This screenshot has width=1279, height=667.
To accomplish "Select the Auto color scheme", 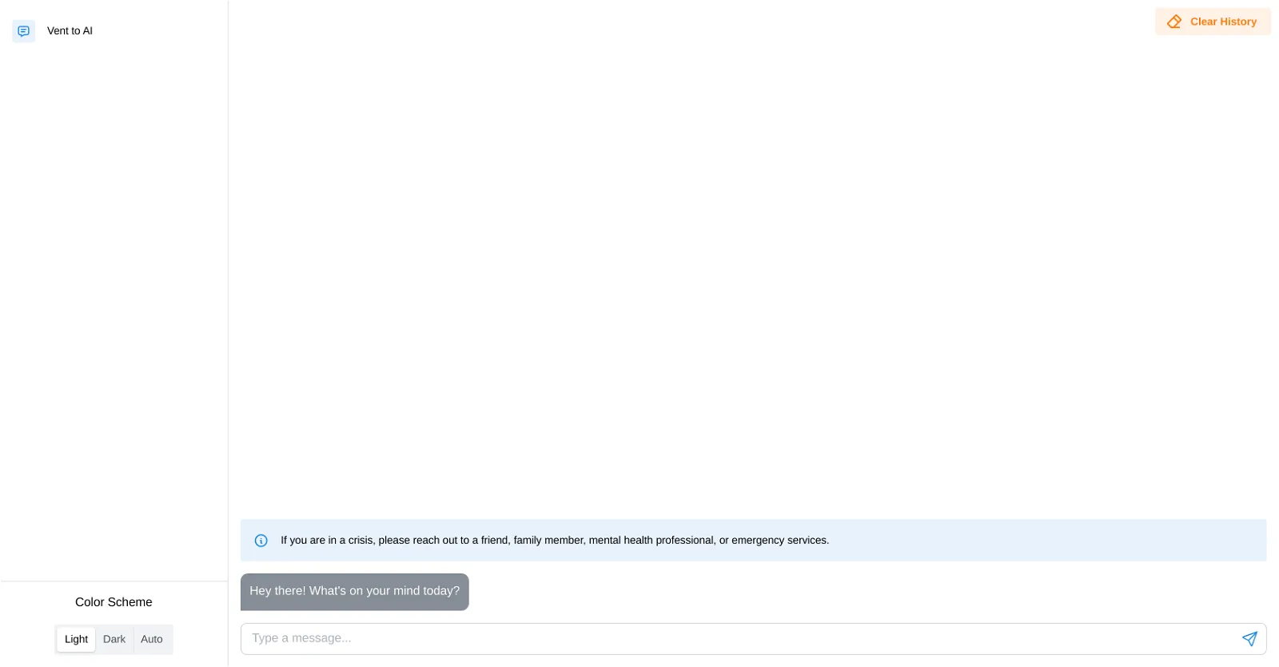I will tap(152, 639).
